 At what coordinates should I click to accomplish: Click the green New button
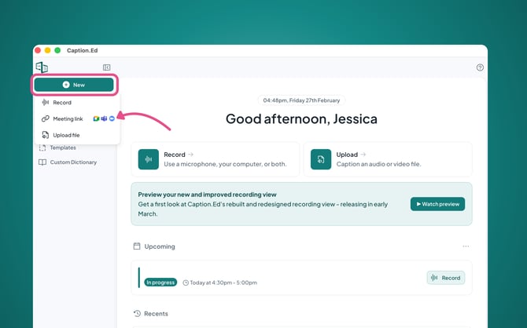click(74, 85)
